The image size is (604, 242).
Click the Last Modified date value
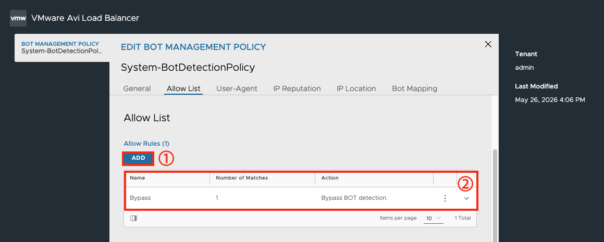pyautogui.click(x=550, y=100)
